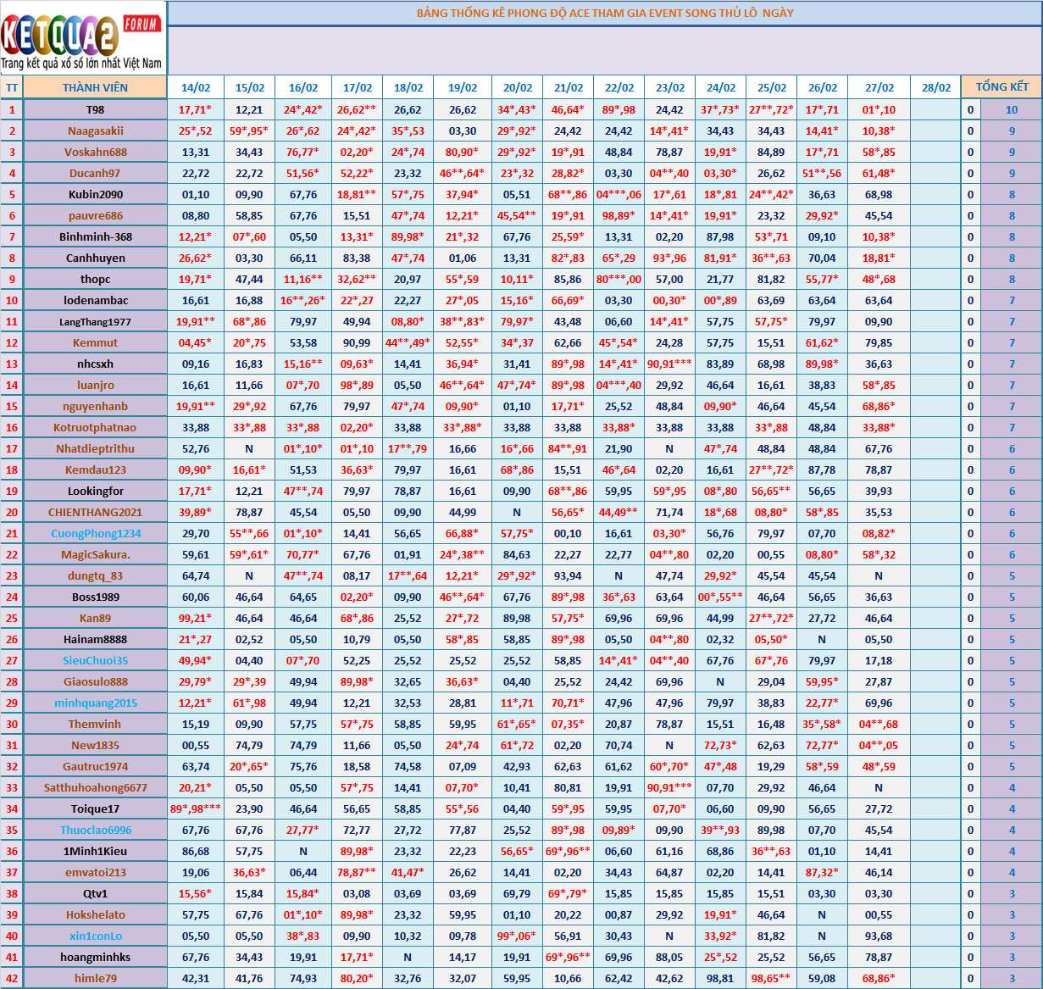Image resolution: width=1043 pixels, height=989 pixels.
Task: Click member name thopc
Action: click(x=95, y=279)
